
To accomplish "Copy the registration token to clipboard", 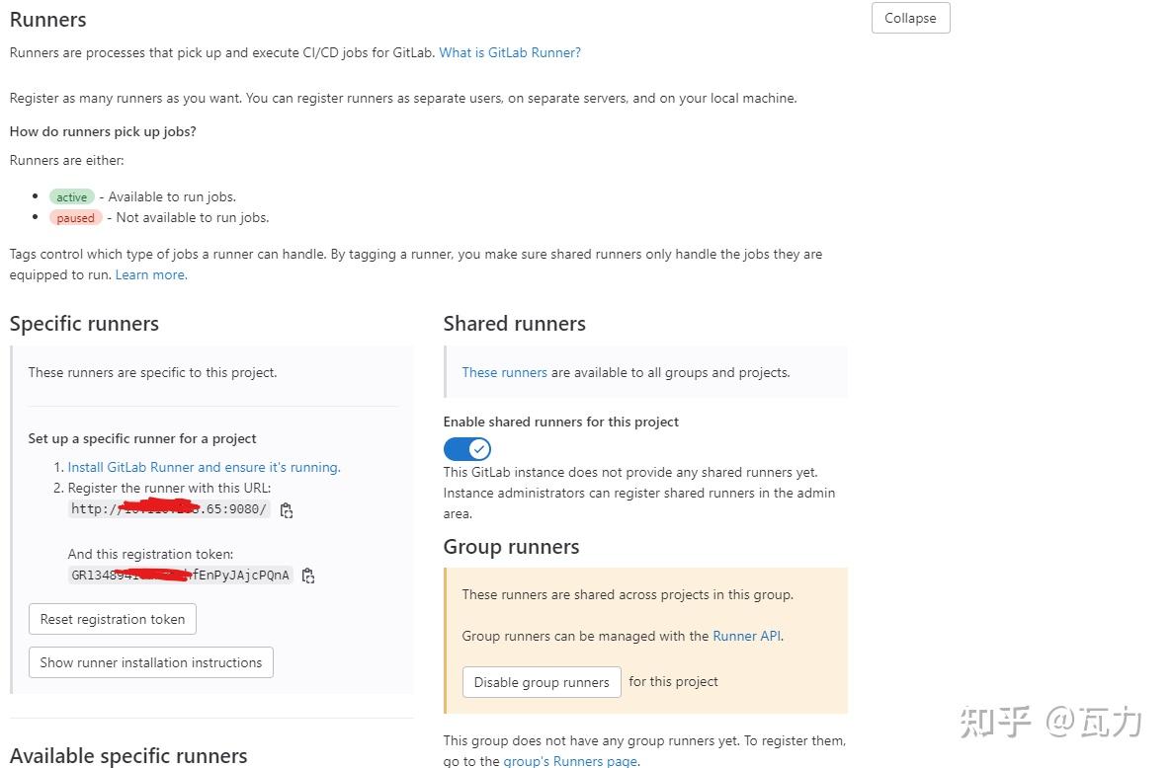I will tap(308, 575).
